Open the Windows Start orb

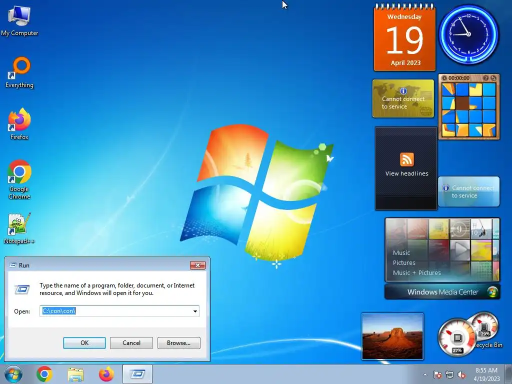point(13,374)
